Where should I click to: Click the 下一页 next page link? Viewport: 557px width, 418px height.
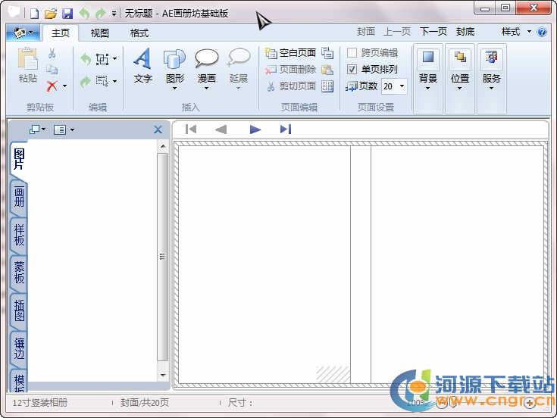click(x=433, y=32)
